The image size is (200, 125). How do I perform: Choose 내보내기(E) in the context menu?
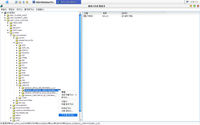click(68, 108)
